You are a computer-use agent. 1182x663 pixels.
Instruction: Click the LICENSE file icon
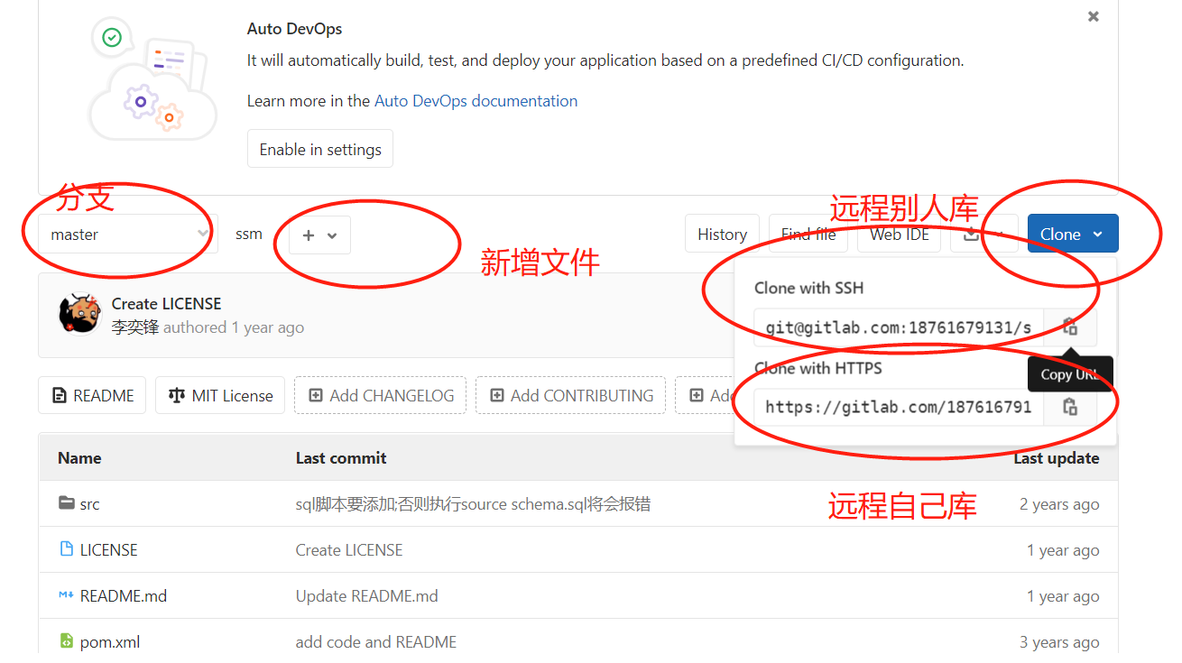[66, 549]
